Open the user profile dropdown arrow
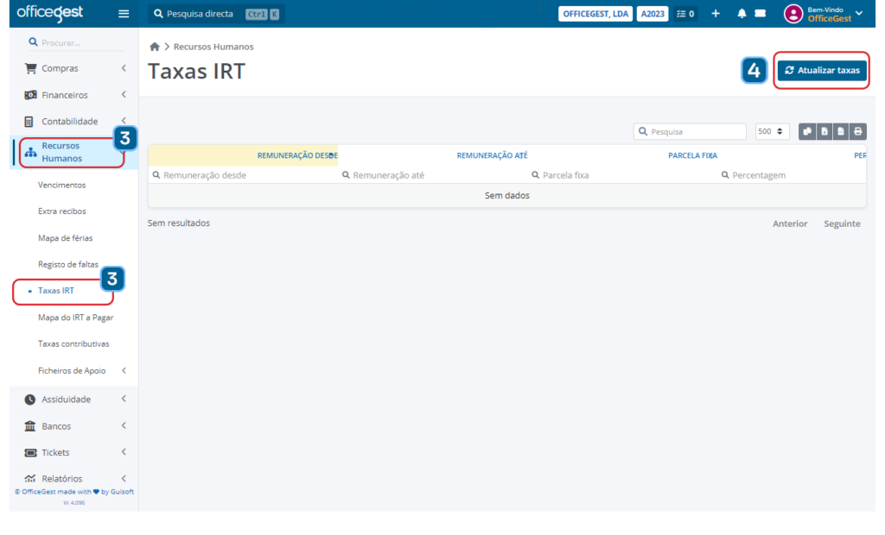Screen dimensions: 885x535 [x=859, y=13]
